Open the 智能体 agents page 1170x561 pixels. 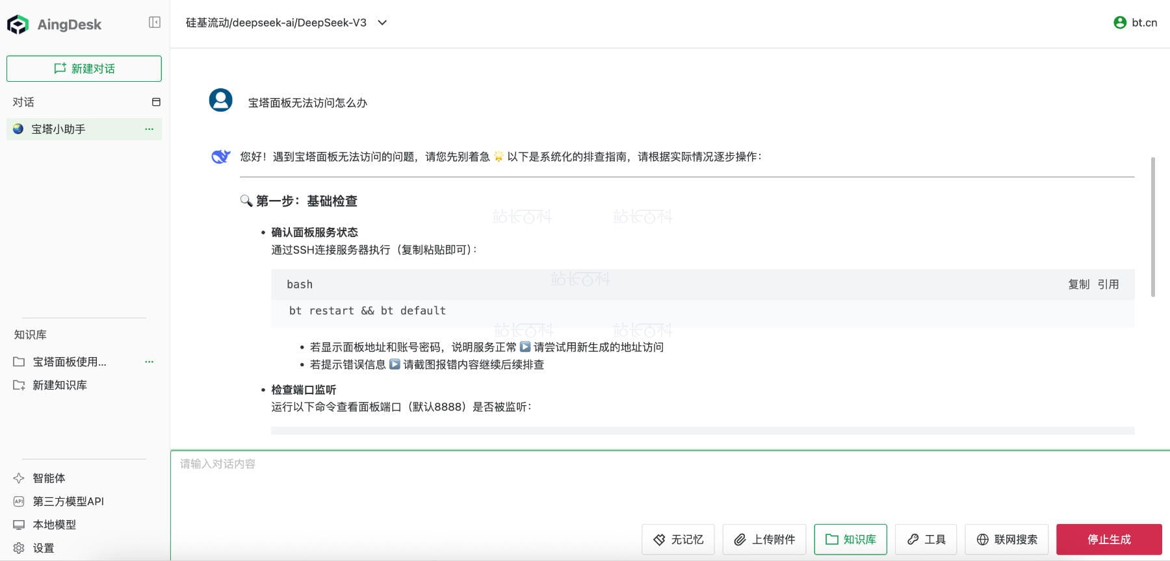(x=49, y=478)
